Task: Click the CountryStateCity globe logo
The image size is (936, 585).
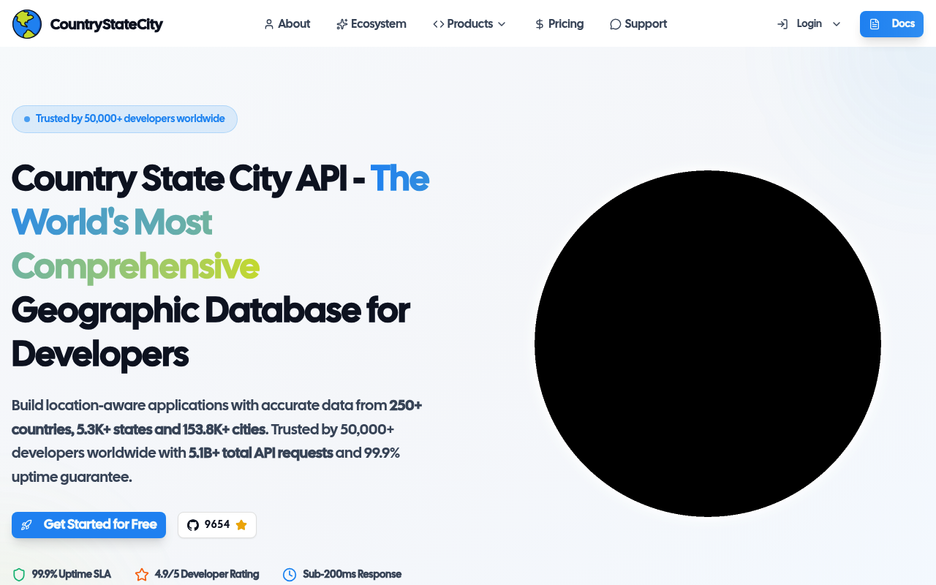Action: tap(27, 24)
